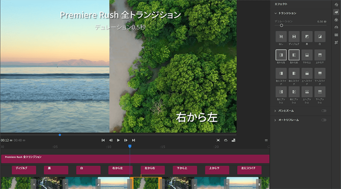Click the blue timeline playhead marker
This screenshot has width=341, height=189.
(x=130, y=146)
